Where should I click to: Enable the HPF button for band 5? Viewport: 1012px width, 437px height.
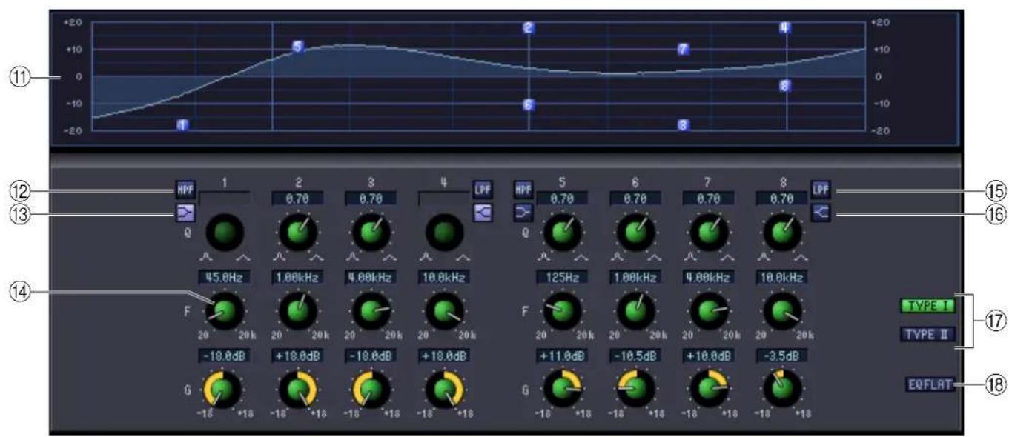[x=522, y=191]
